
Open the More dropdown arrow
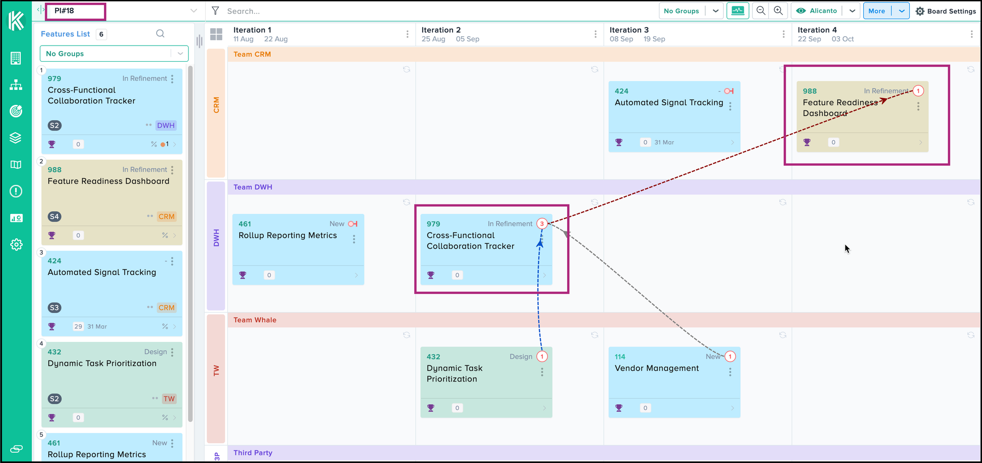point(901,11)
